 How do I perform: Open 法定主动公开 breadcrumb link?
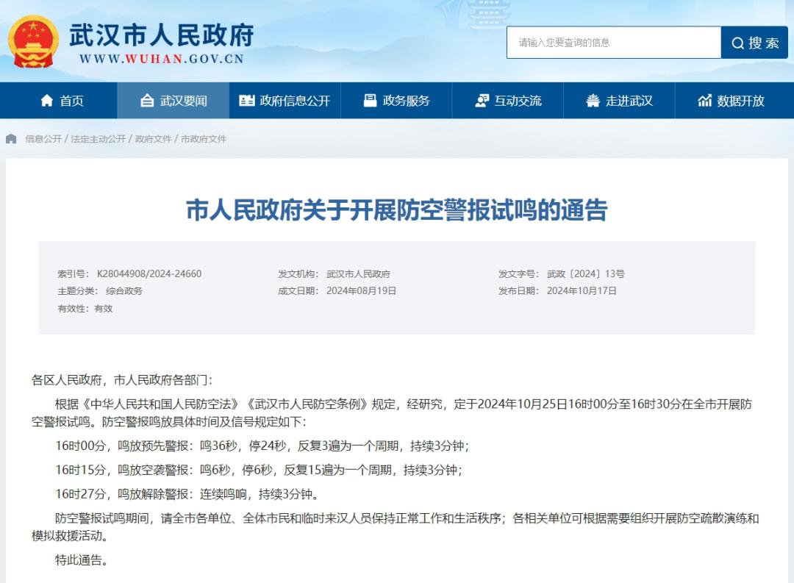(x=98, y=139)
